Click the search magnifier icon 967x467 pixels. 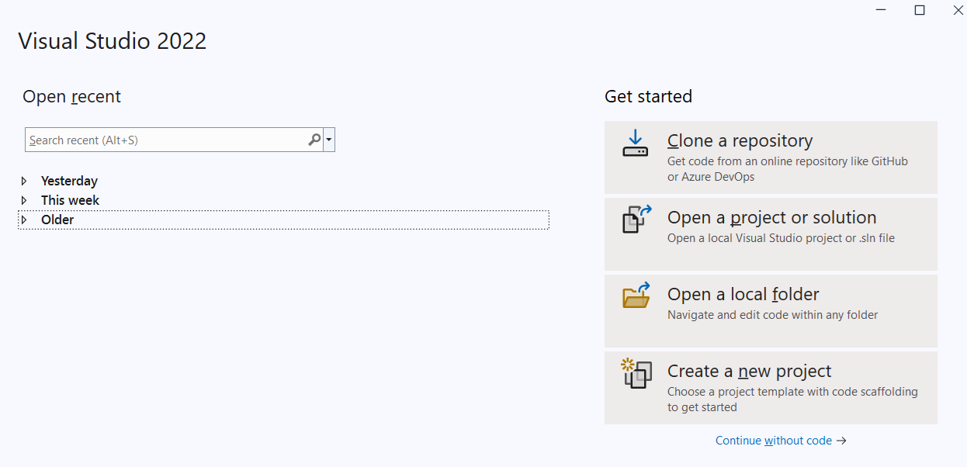[x=314, y=140]
